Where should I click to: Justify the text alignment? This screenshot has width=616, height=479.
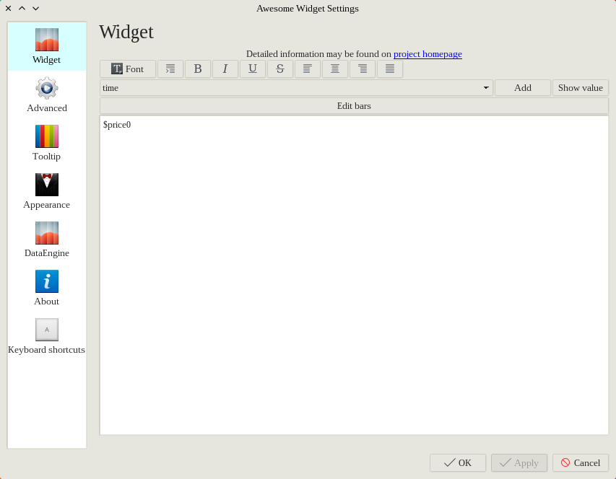390,69
